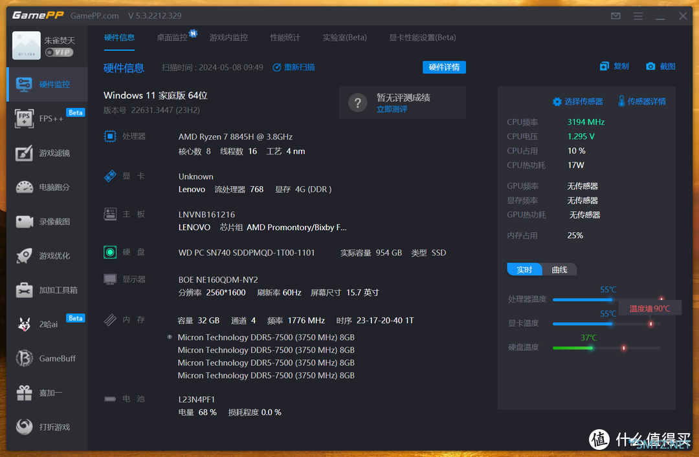Click Windows 11 家庭版 64位 heading

click(x=155, y=95)
